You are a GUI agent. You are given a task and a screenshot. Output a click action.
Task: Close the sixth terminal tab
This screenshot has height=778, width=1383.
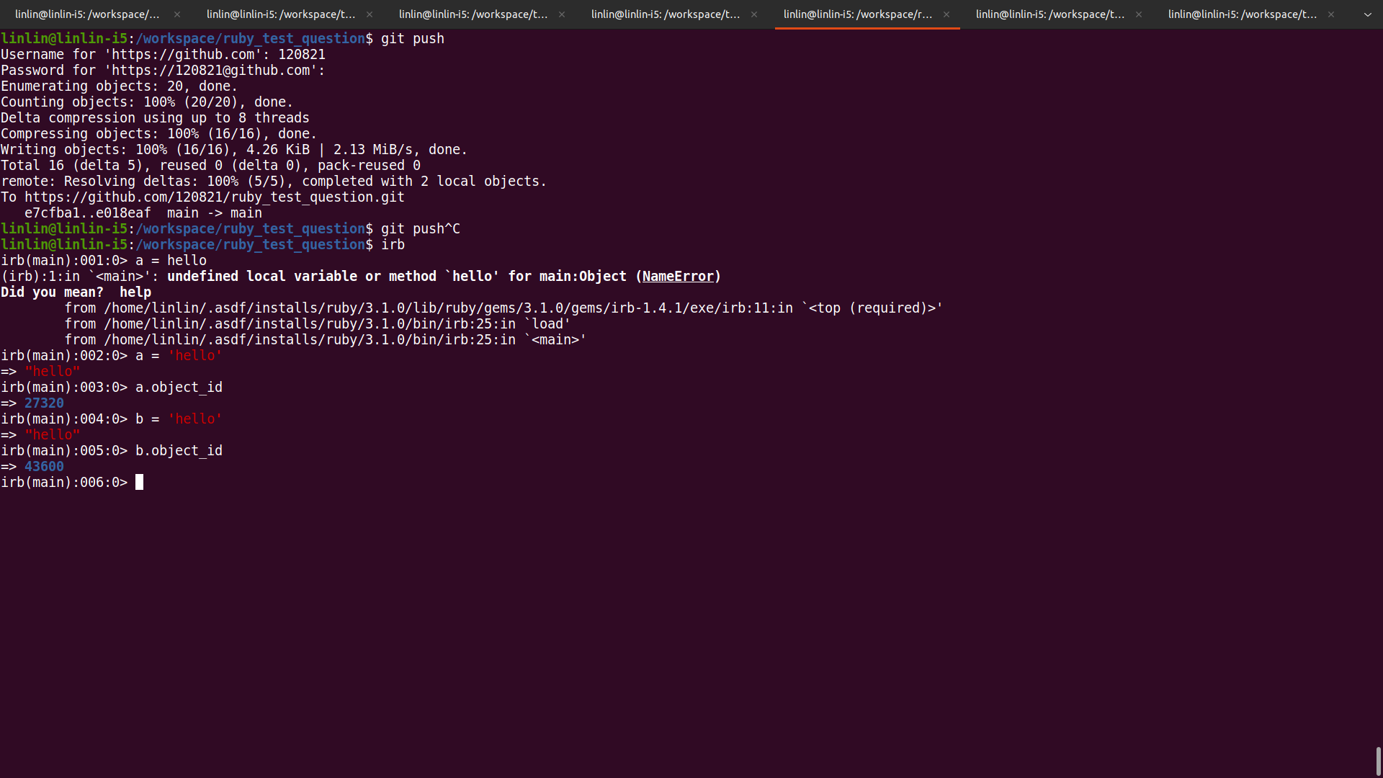click(1139, 14)
